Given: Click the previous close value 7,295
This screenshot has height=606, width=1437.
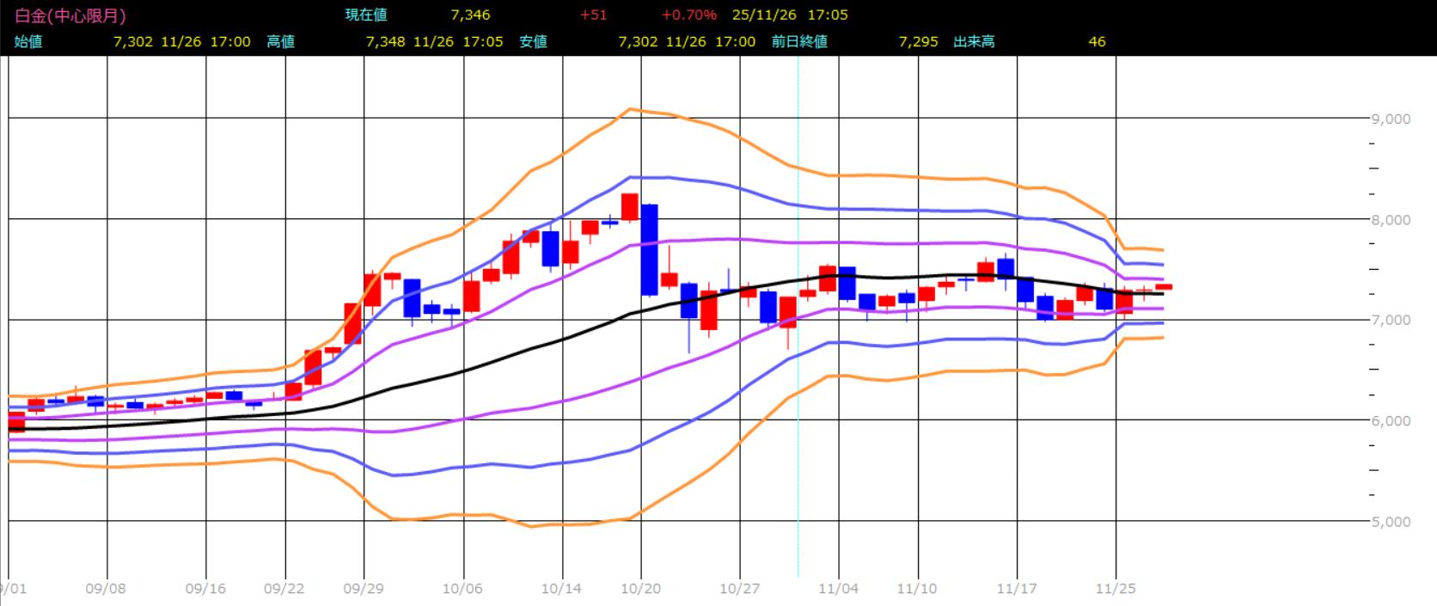Looking at the screenshot, I should pos(918,41).
